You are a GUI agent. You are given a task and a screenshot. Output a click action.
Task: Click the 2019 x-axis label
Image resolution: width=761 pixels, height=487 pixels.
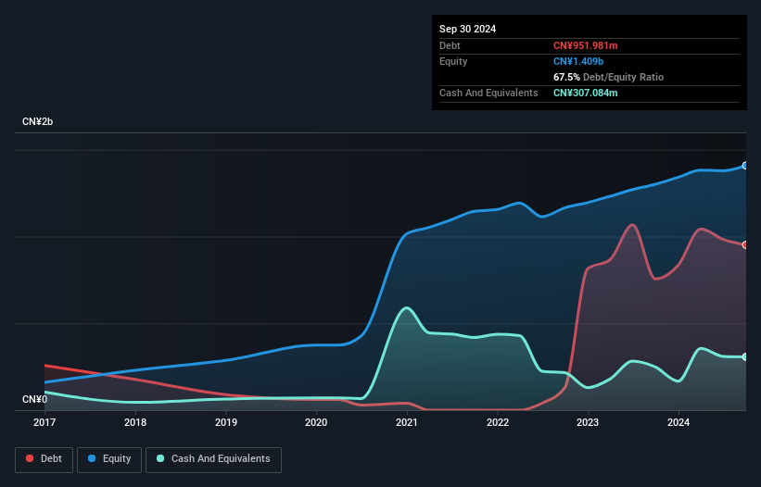point(226,422)
